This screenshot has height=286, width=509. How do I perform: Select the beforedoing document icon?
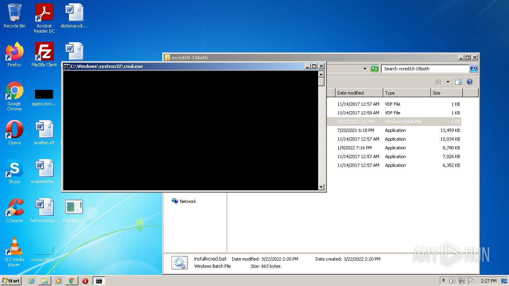pos(44,210)
